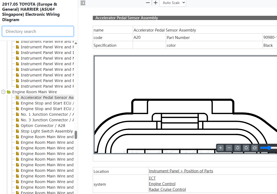Click the Stop Light Switch Assembly file icon
277x194 pixels.
(17, 131)
